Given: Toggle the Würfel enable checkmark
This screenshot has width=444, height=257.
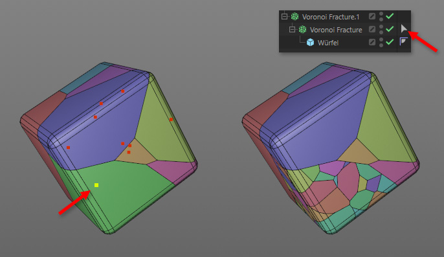Looking at the screenshot, I should tap(390, 41).
